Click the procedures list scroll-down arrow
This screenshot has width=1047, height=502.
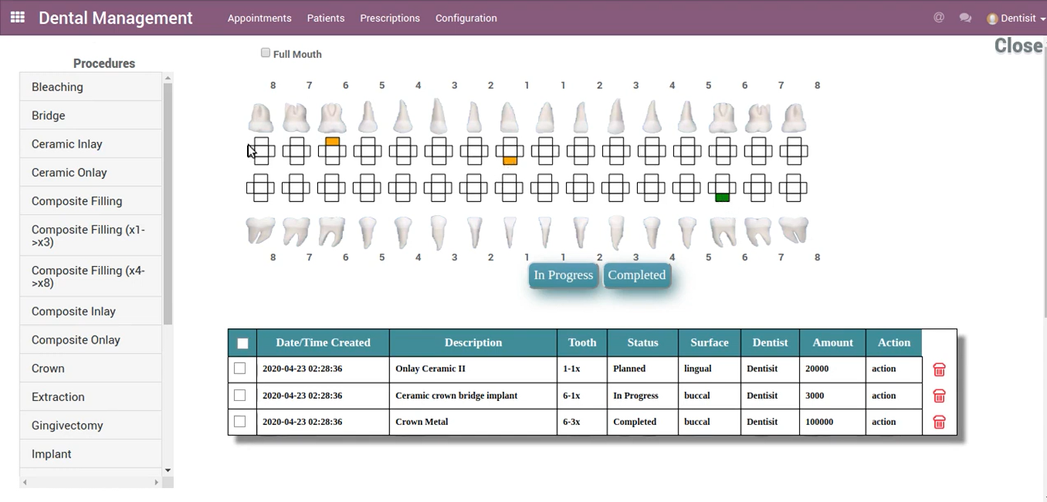(168, 470)
